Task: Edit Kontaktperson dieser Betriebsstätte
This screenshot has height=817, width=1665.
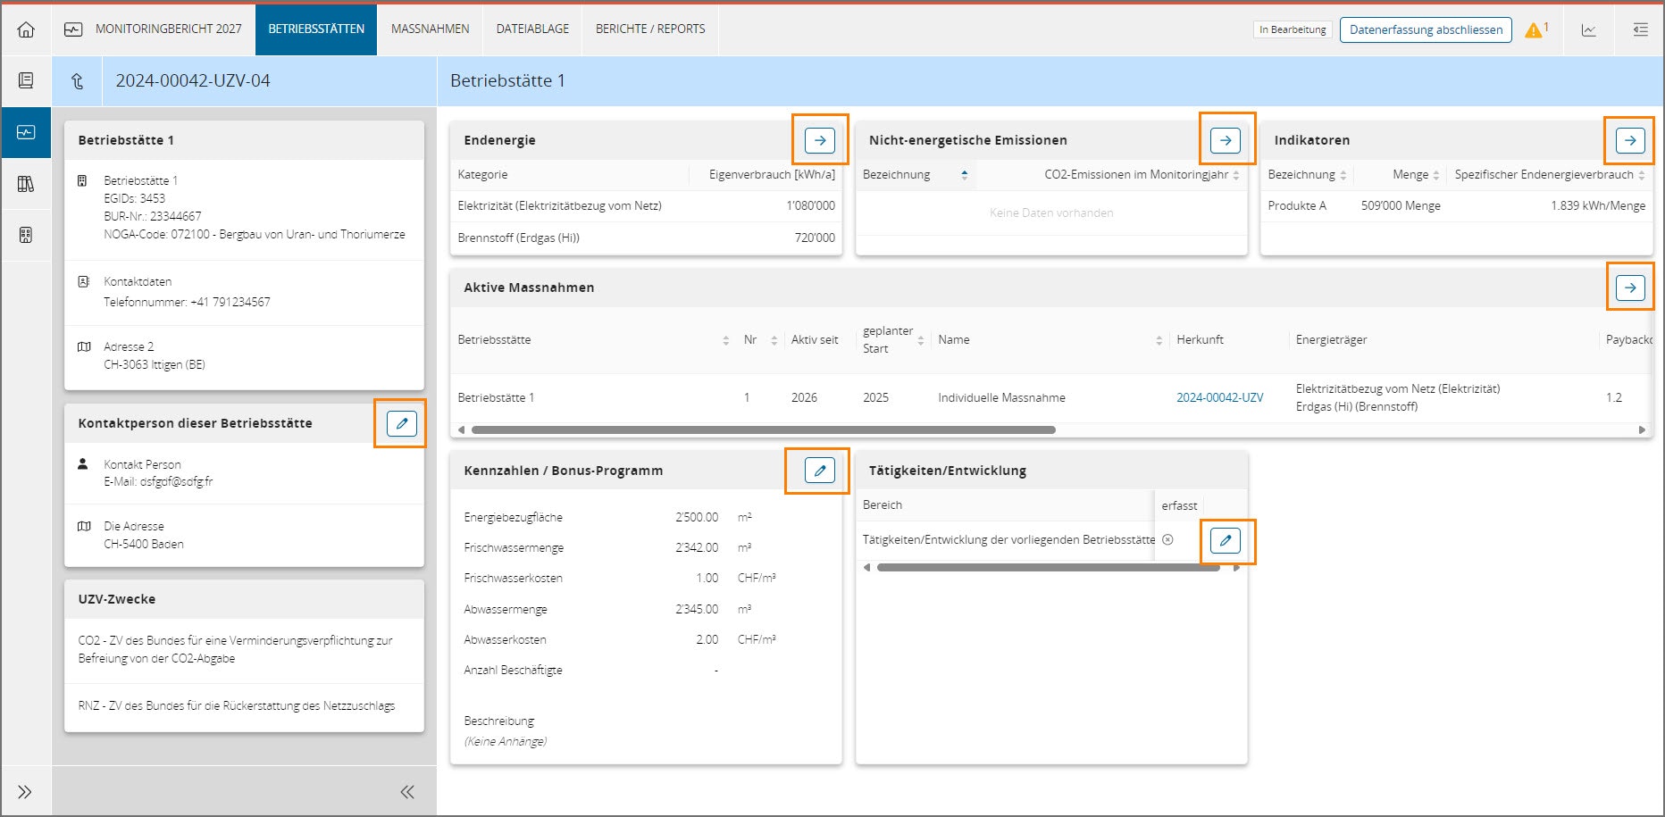Action: tap(401, 423)
